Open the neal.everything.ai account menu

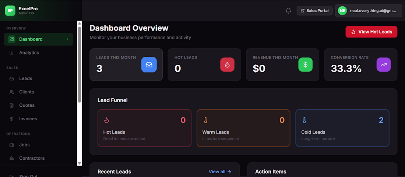click(369, 11)
